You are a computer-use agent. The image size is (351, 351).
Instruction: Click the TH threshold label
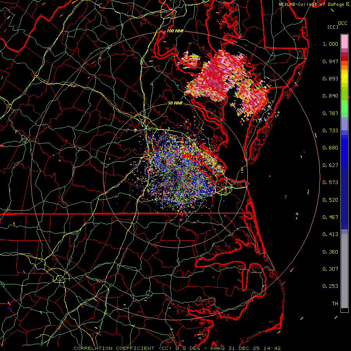tap(335, 304)
